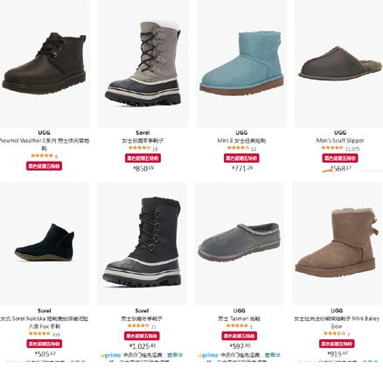The height and width of the screenshot is (376, 383).
Task: Click the Mini Bailey Bow product title
Action: coord(337,323)
